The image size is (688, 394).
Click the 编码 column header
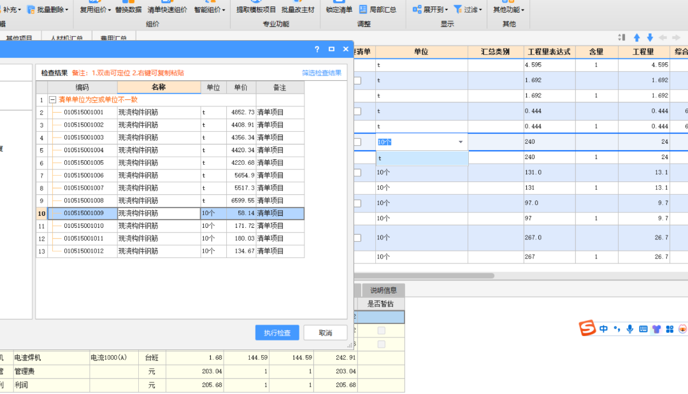click(x=82, y=87)
